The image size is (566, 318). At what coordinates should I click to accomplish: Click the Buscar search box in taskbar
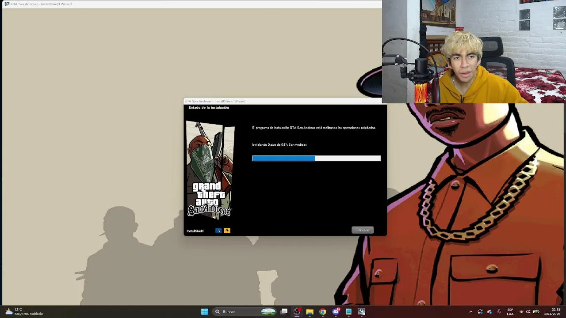[245, 312]
